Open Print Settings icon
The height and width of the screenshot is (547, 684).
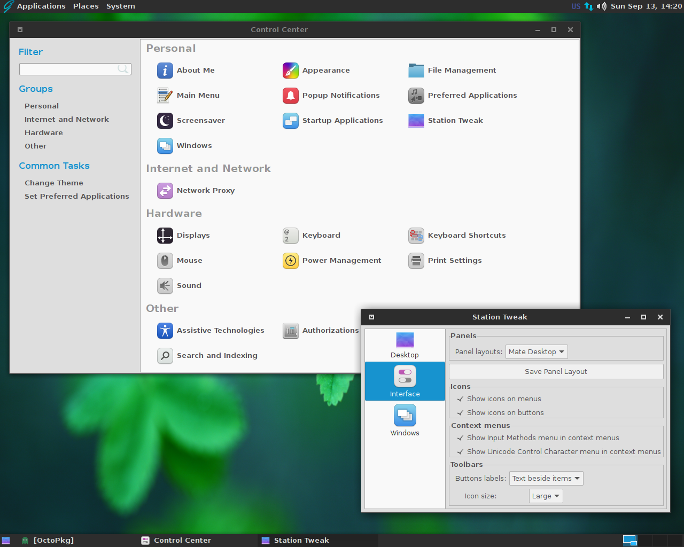(416, 261)
